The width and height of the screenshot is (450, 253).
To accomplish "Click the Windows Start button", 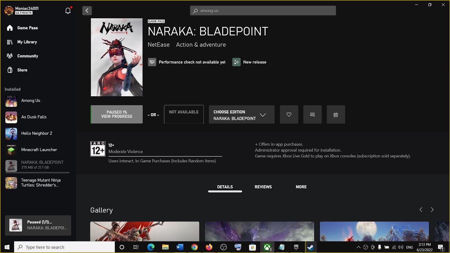I will coord(7,247).
